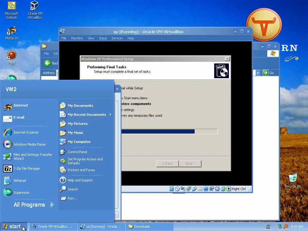This screenshot has height=231, width=308.
Task: Click the Windows start button
Action: pos(13,226)
